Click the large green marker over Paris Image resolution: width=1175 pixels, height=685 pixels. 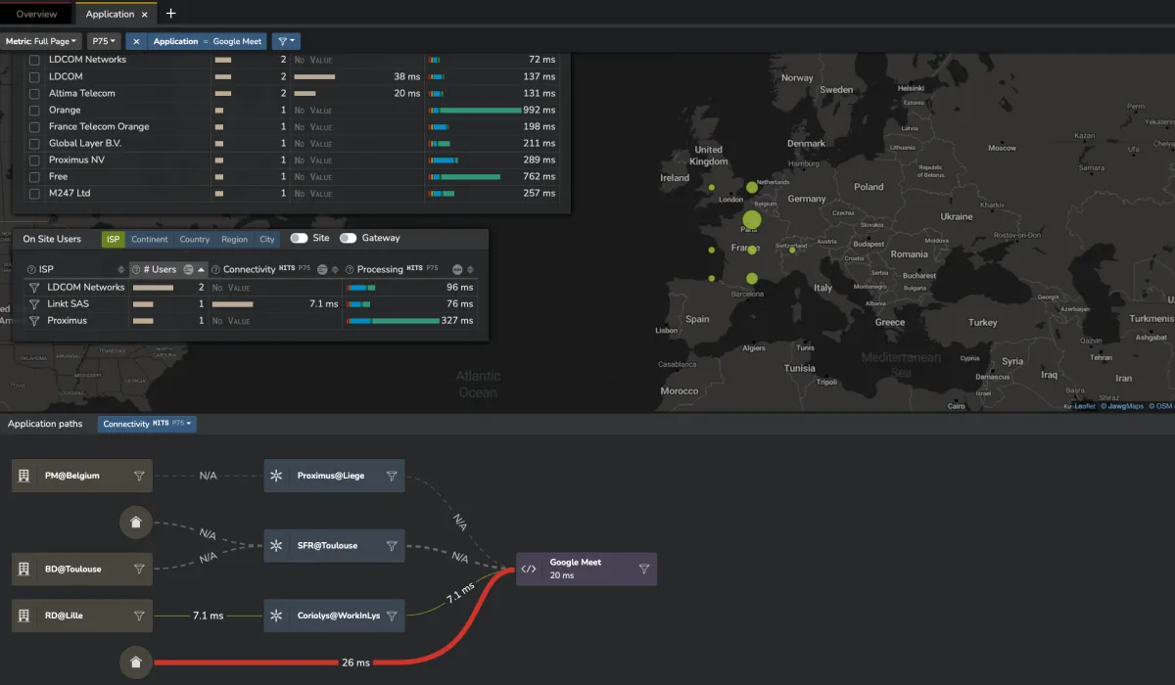click(x=751, y=219)
